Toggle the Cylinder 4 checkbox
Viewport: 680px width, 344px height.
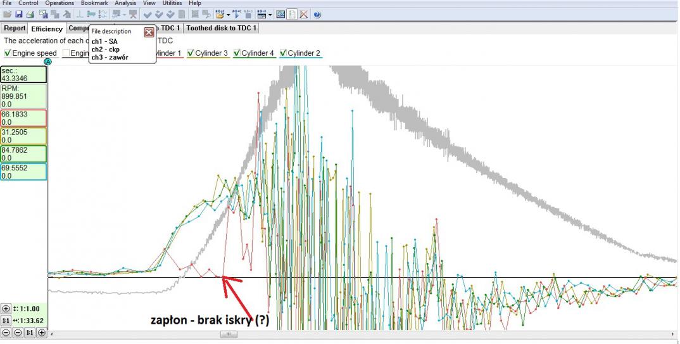237,53
